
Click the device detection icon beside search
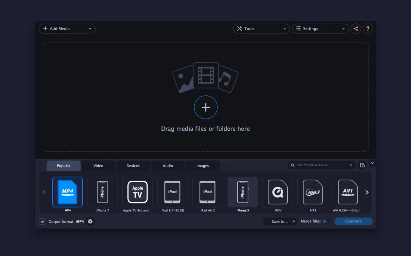tap(362, 165)
